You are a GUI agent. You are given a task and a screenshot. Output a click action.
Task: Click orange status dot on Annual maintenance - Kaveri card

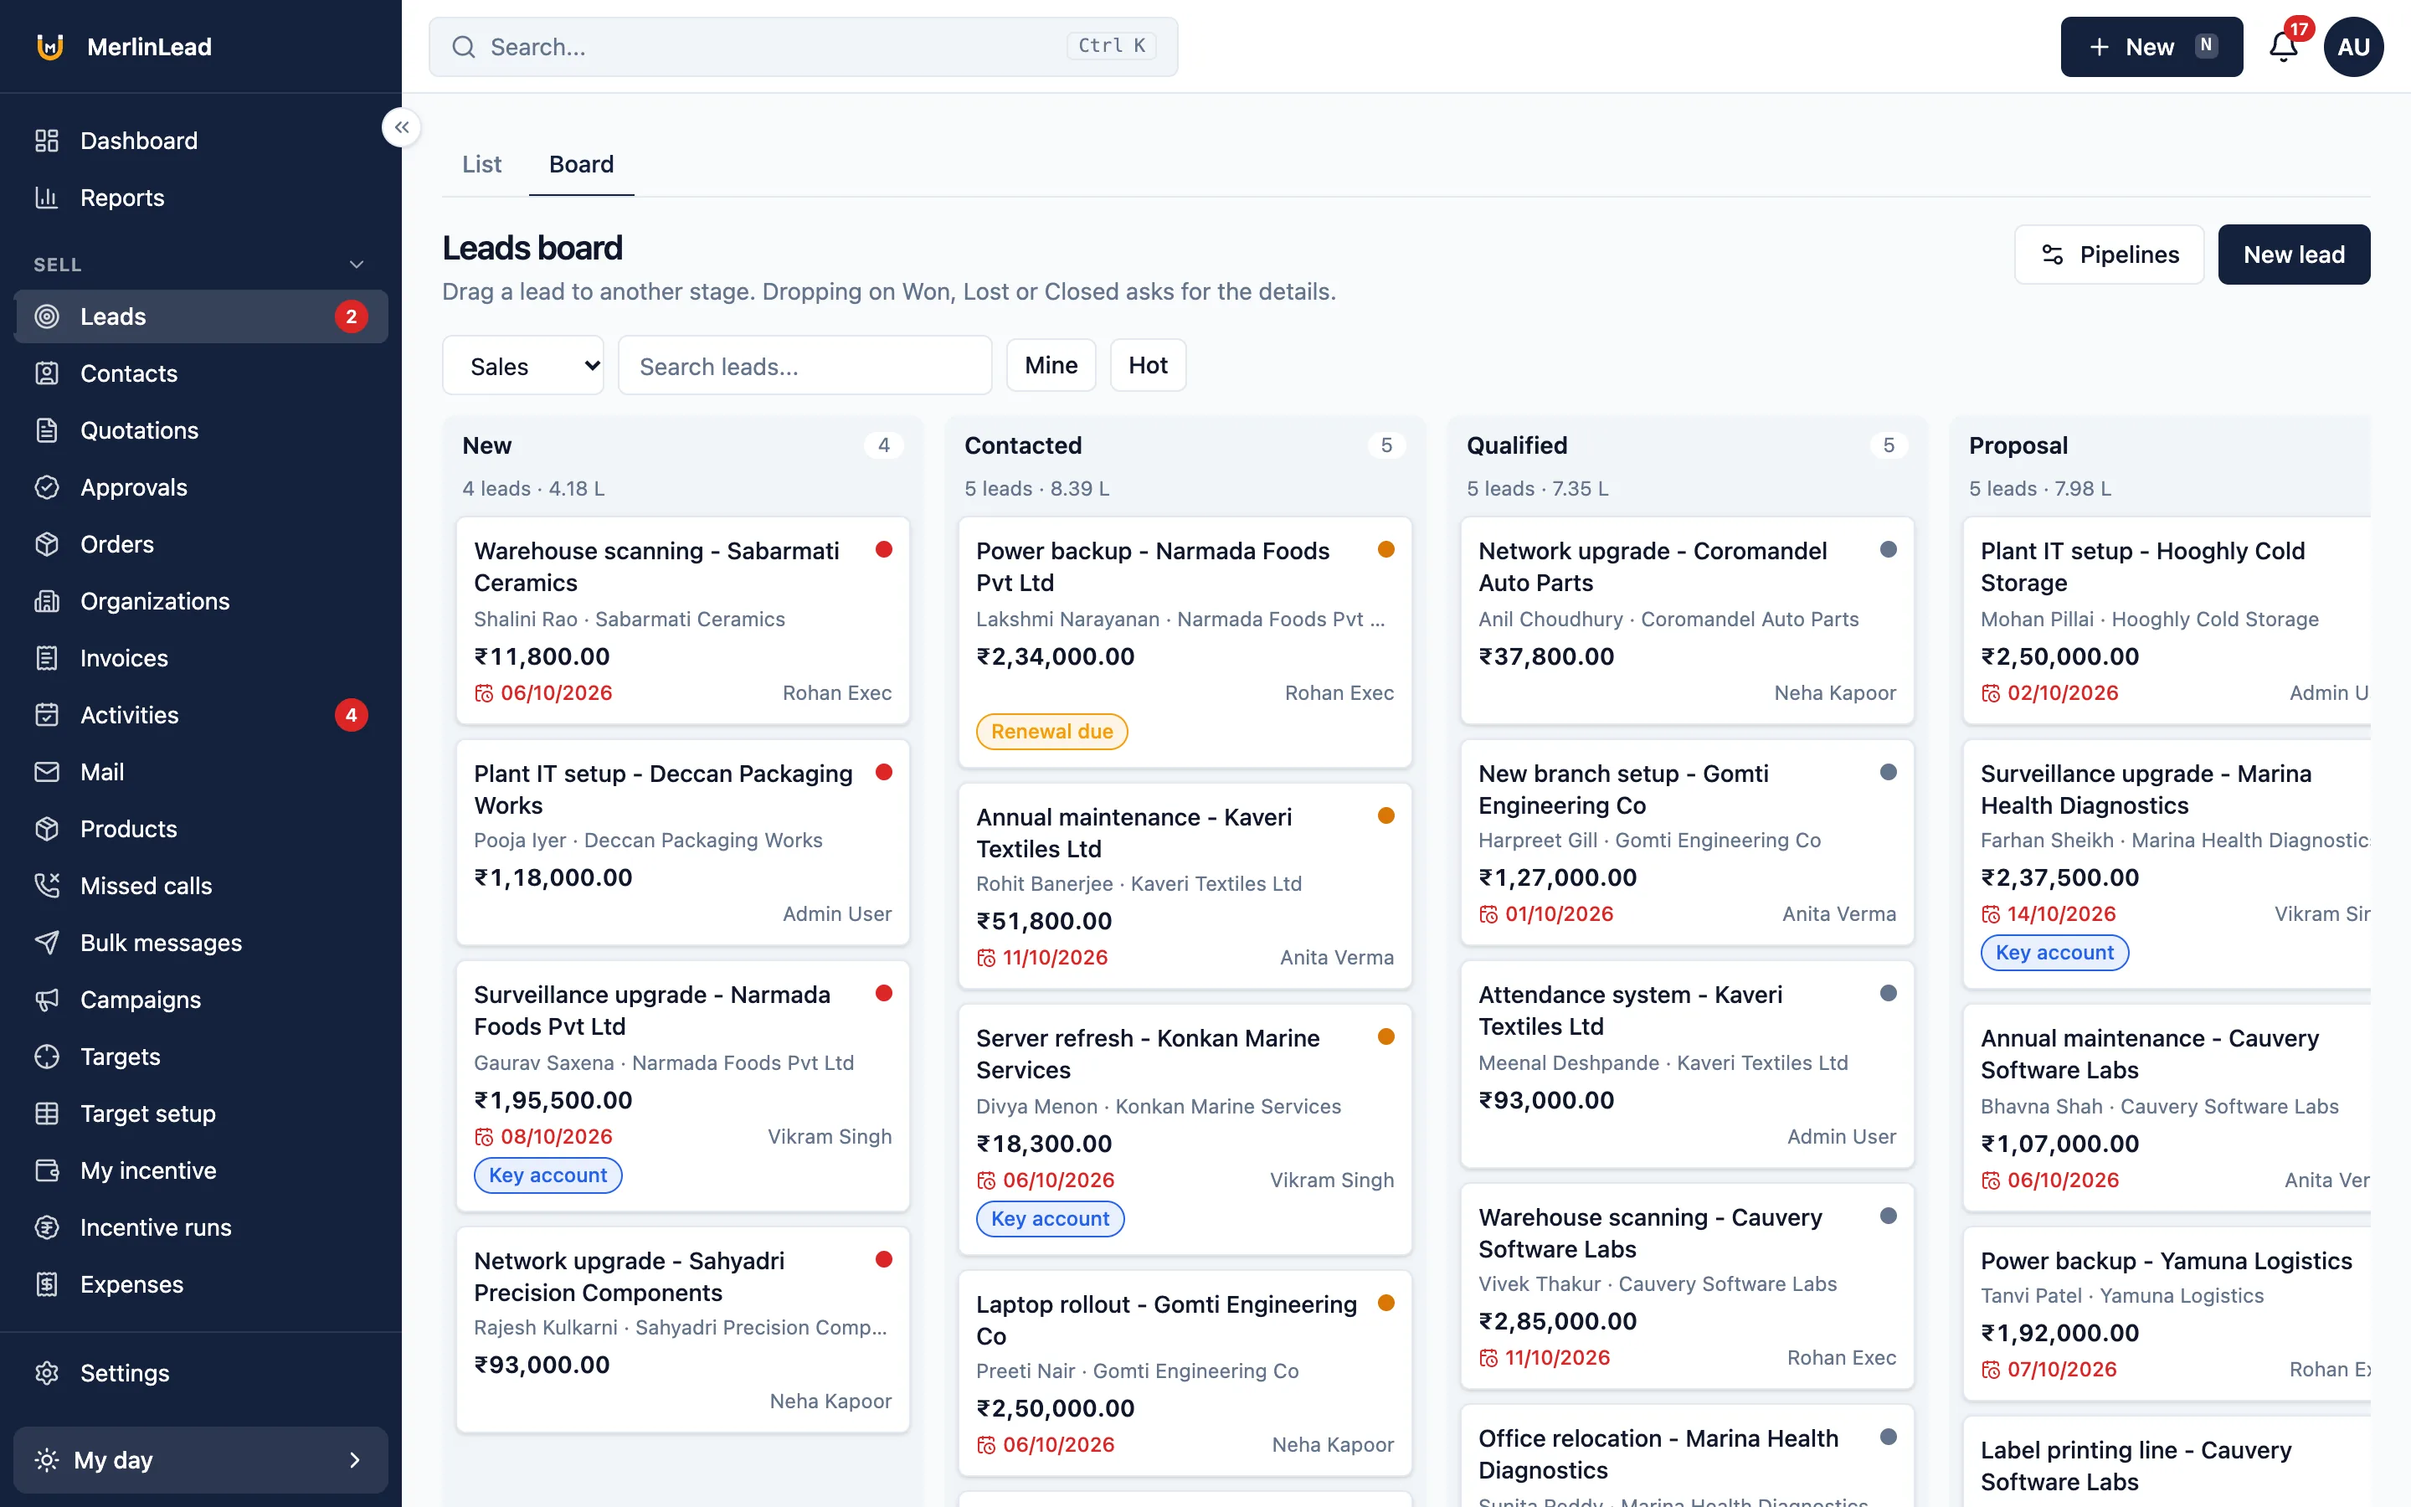(x=1385, y=815)
